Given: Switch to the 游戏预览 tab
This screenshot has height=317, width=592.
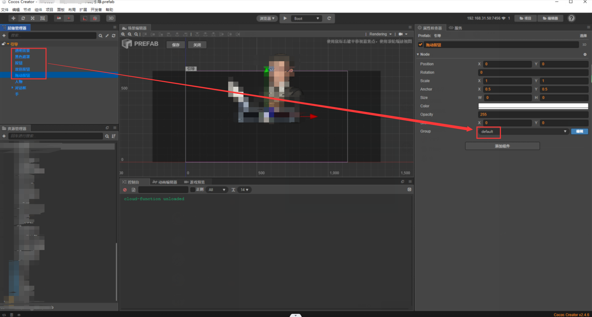Looking at the screenshot, I should coord(195,182).
